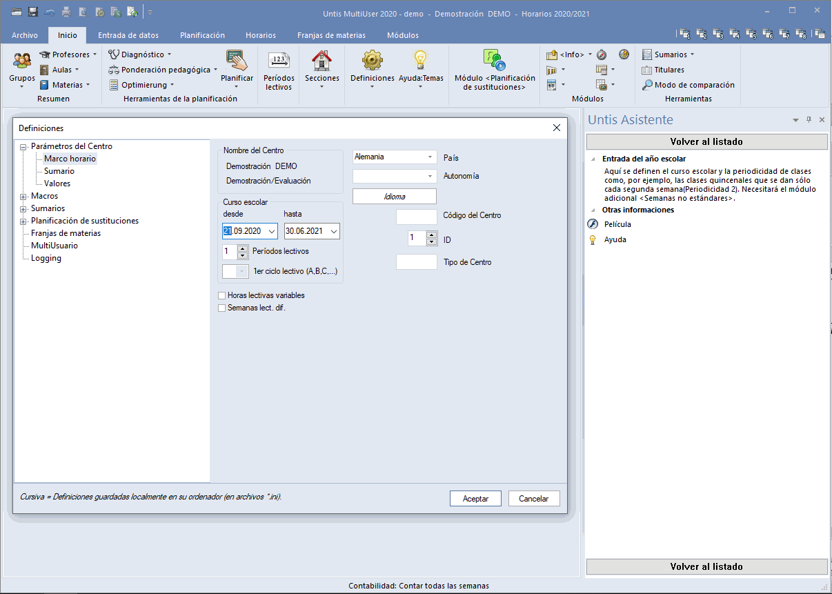Click the Tipo de Centro field
This screenshot has height=594, width=832.
pyautogui.click(x=417, y=262)
